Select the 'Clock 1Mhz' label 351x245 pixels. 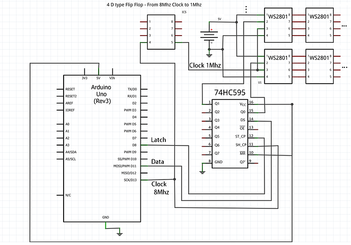(205, 65)
